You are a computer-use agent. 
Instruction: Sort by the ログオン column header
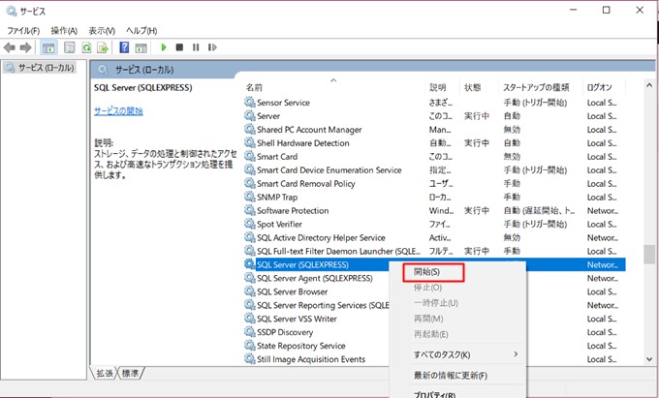click(x=599, y=87)
